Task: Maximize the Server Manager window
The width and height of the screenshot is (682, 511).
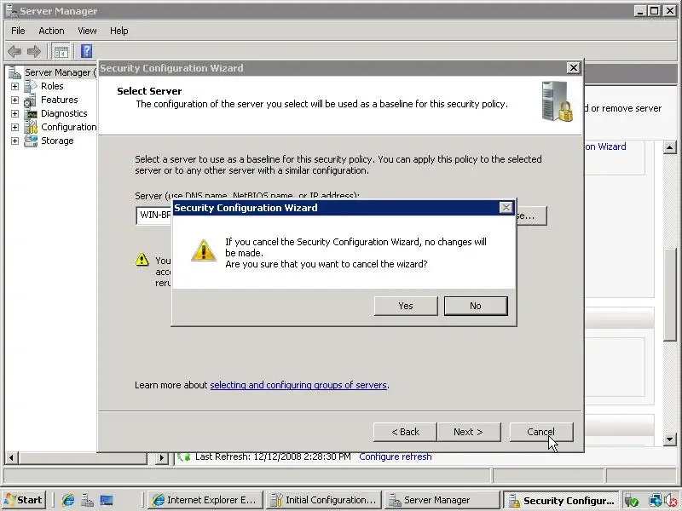Action: pos(654,11)
